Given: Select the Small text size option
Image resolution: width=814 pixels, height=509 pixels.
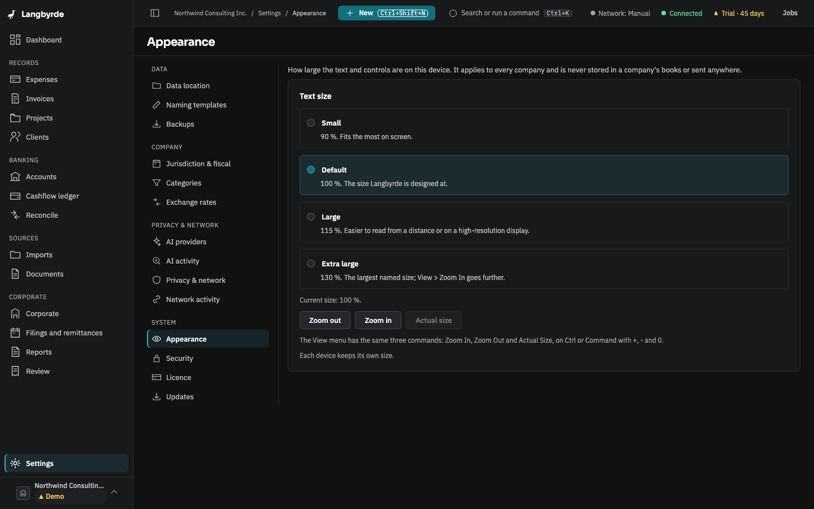Looking at the screenshot, I should click(x=544, y=128).
